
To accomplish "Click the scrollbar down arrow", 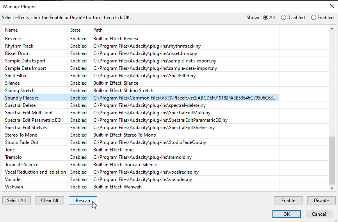I will 332,188.
